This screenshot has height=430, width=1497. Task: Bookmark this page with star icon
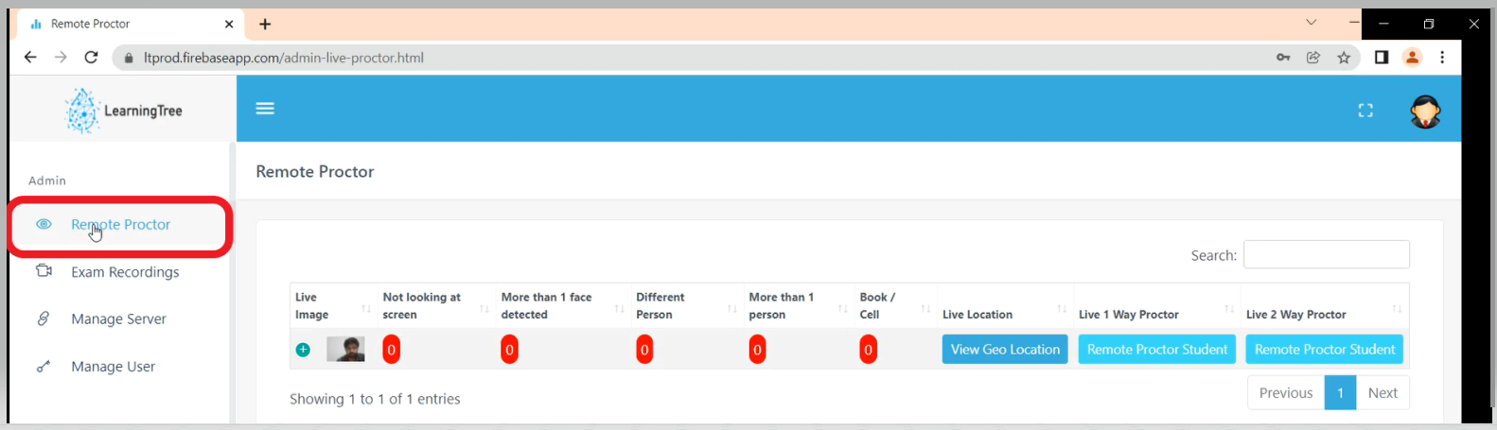(x=1344, y=58)
